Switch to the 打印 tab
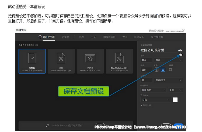Viewport: 202px width, 132px height. point(94,37)
